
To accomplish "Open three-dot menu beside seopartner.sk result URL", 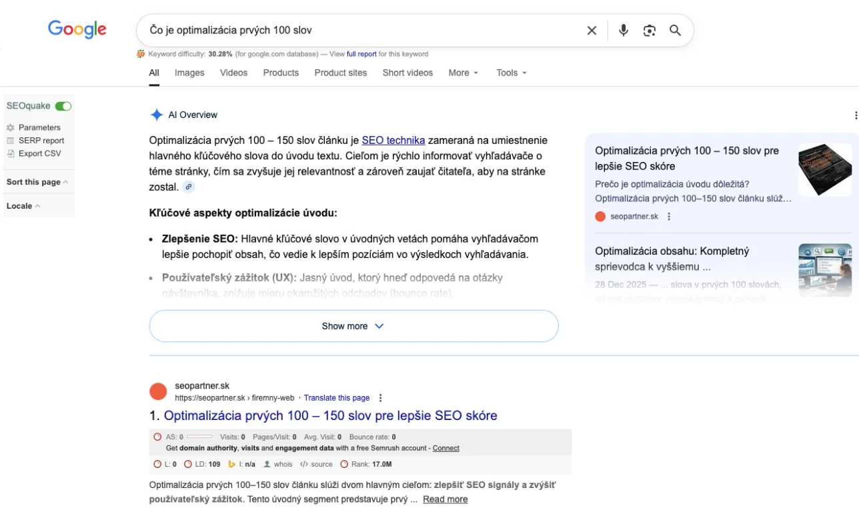I will [x=381, y=398].
